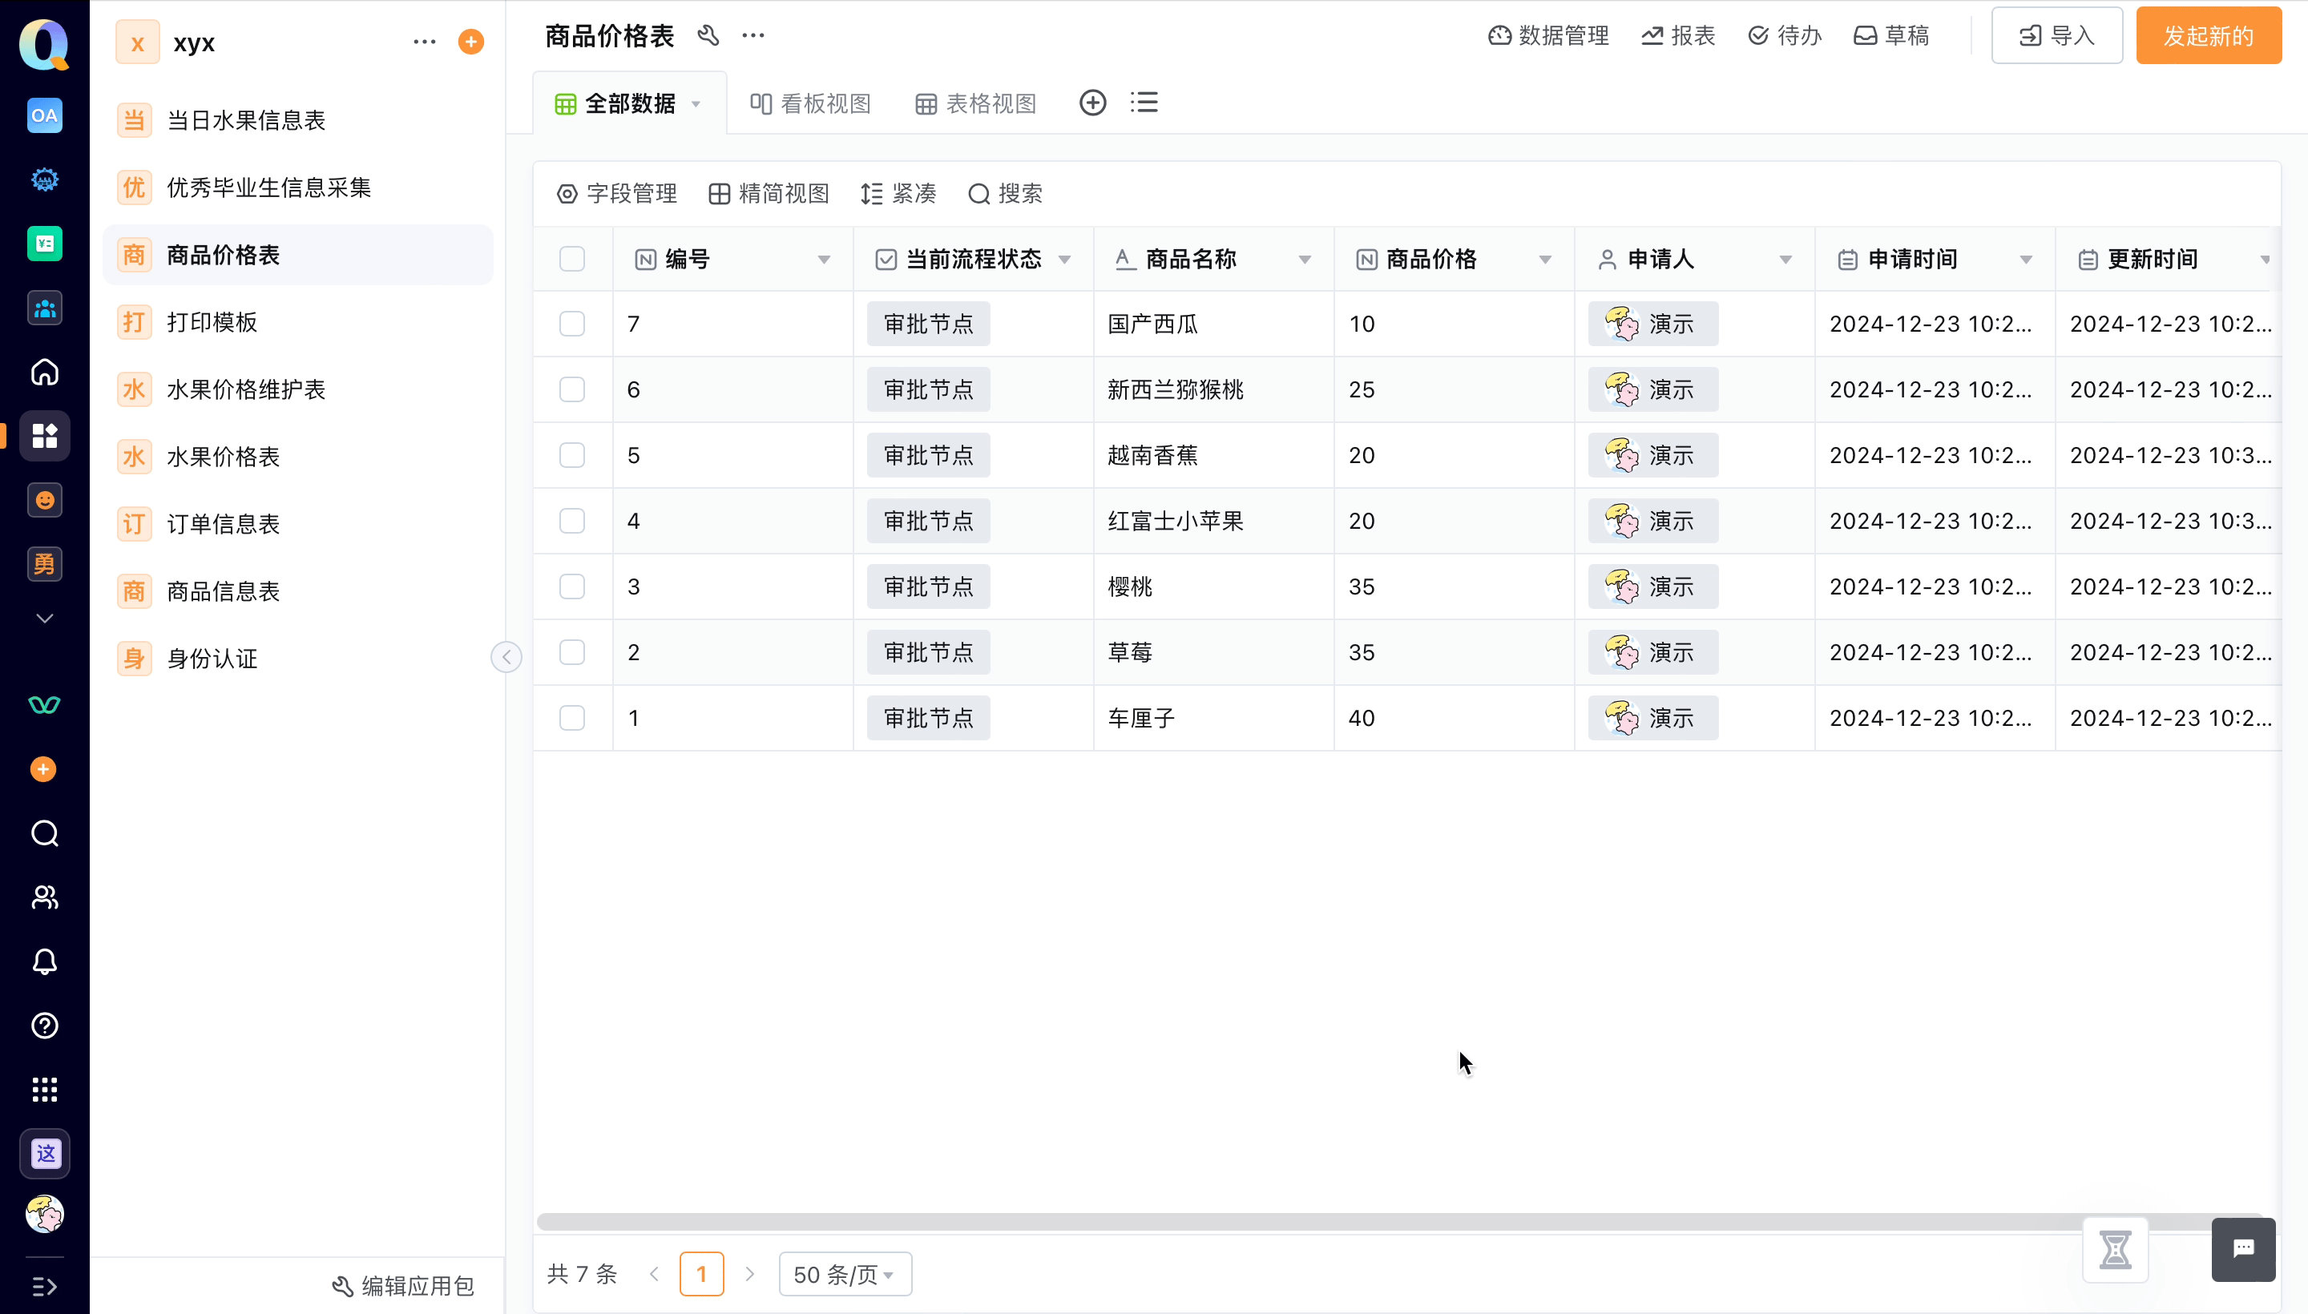Click 编辑应用包 at sidebar bottom
2308x1314 pixels.
(402, 1286)
